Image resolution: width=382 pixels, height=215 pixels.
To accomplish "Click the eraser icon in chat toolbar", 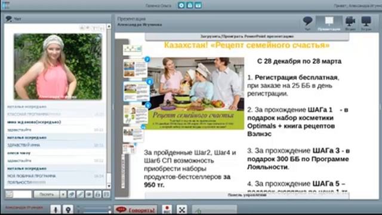I will [x=72, y=194].
